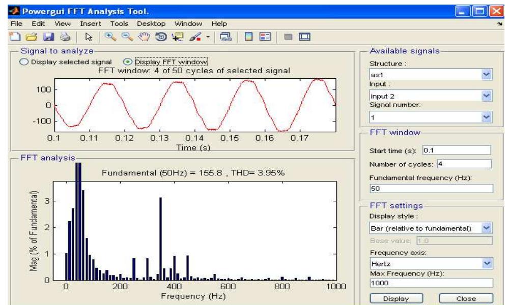The height and width of the screenshot is (305, 509).
Task: Select 'Display FFT window' radio button
Action: click(128, 62)
